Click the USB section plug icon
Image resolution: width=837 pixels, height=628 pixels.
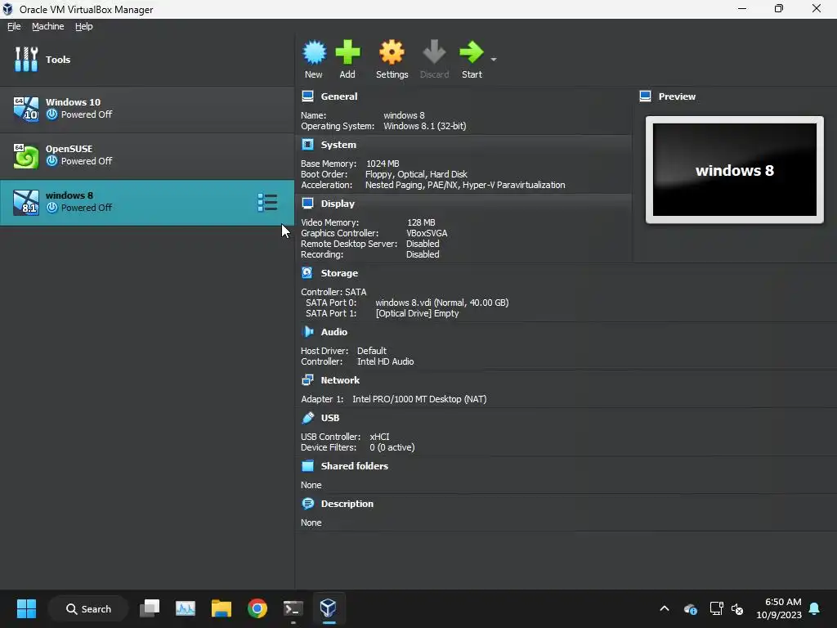pos(307,418)
